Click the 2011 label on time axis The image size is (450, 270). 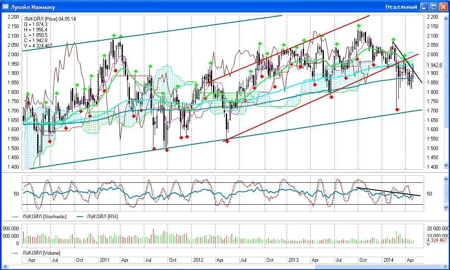104,260
